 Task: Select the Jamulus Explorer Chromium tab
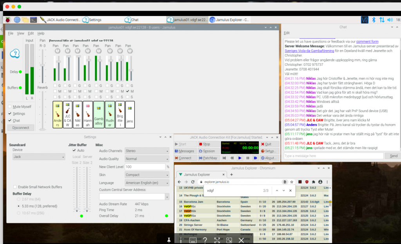[201, 174]
